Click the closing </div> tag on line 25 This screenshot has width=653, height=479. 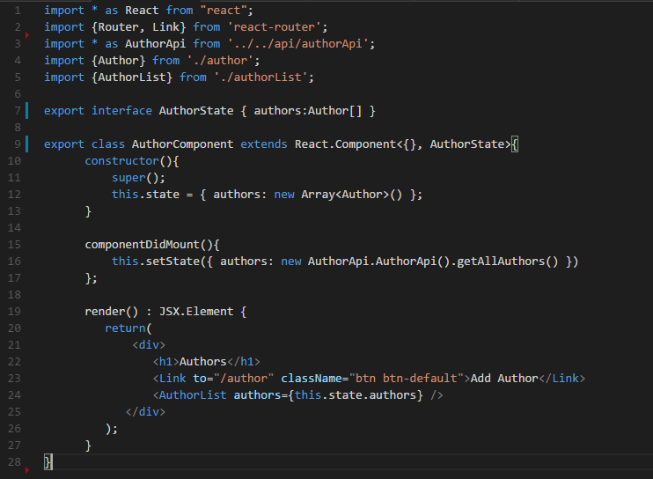point(145,412)
